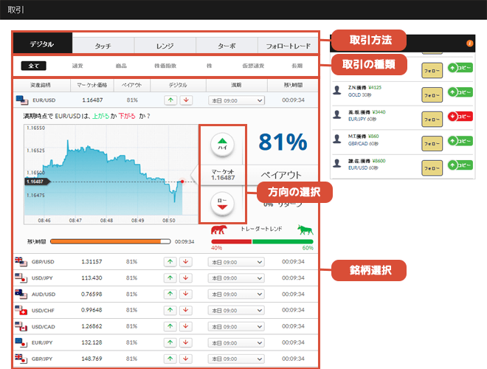Toggle the コピー switch for EUR/USD 60秒 trader
This screenshot has width=487, height=369.
pos(460,165)
